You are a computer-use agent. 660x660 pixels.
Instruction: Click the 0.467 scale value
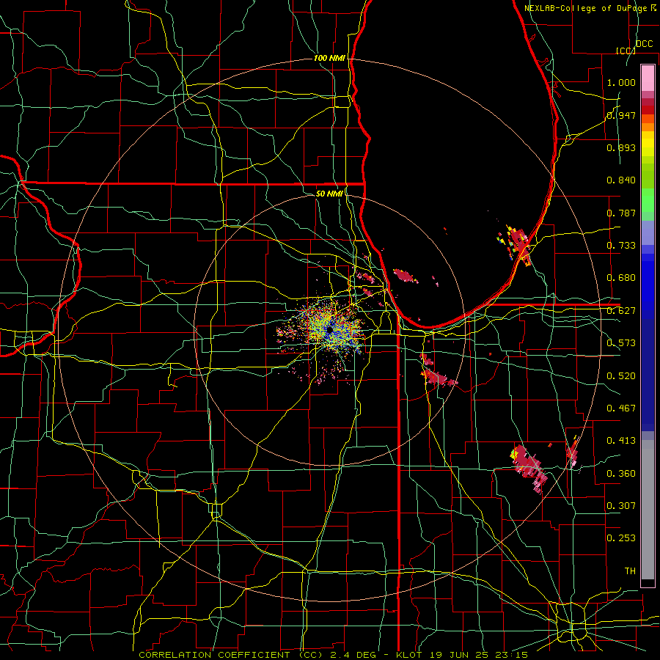point(621,408)
